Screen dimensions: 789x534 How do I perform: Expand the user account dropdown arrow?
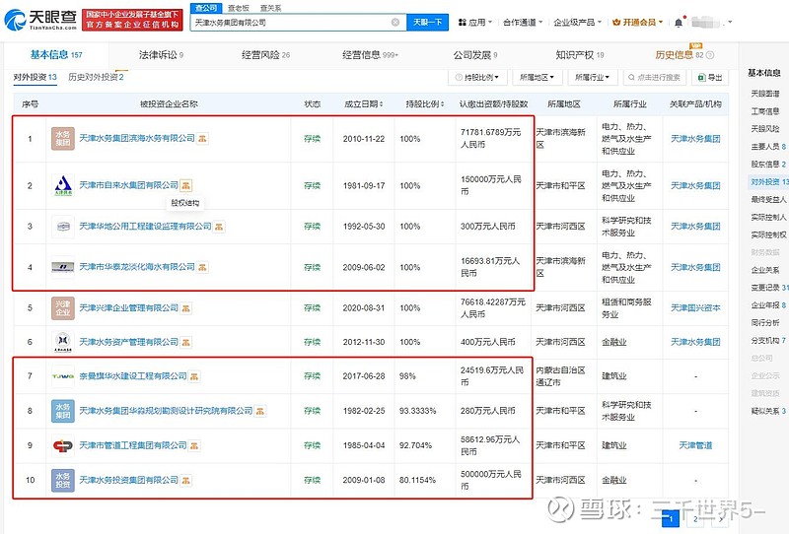730,22
